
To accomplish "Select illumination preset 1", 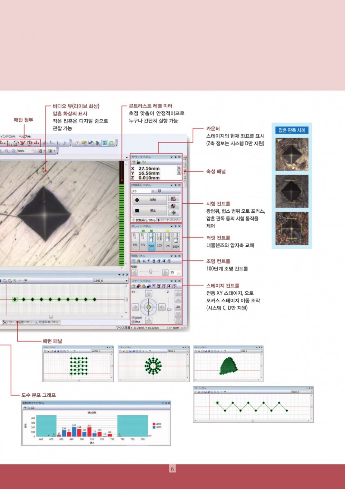I will pos(149,261).
